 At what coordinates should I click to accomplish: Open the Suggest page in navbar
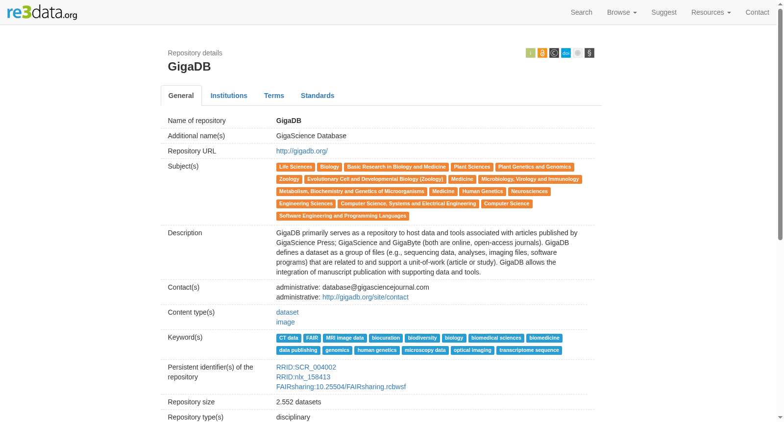click(664, 12)
